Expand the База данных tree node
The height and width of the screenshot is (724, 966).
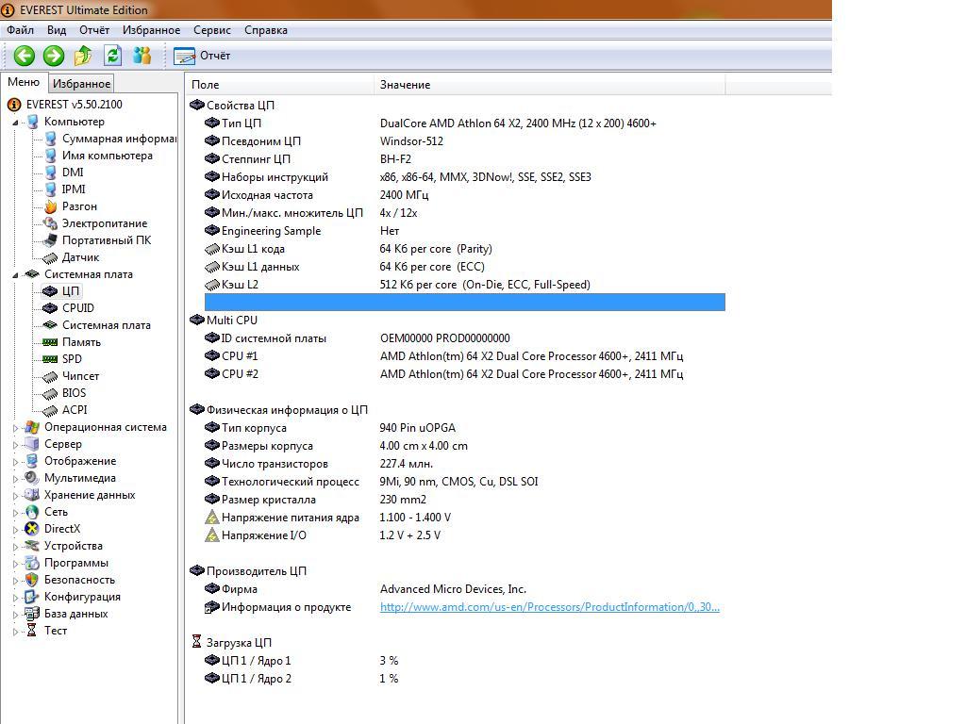(15, 614)
